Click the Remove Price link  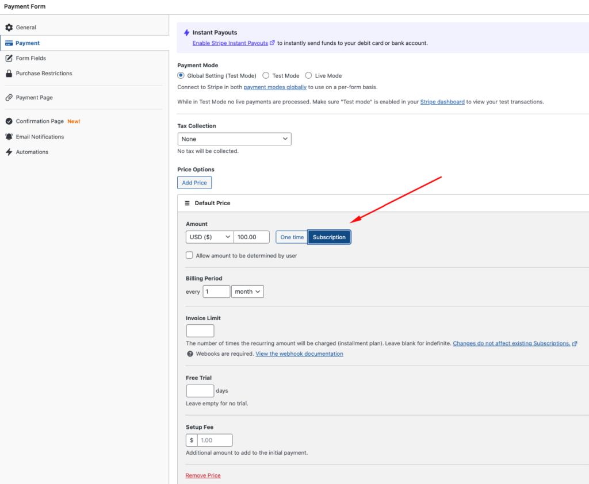click(x=203, y=475)
